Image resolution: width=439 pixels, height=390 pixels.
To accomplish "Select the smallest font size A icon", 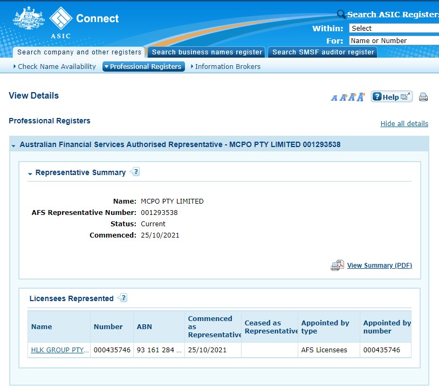I will coord(334,98).
